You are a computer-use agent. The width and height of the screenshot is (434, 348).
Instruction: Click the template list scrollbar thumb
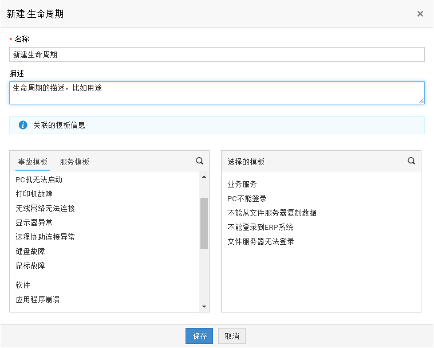(x=204, y=223)
